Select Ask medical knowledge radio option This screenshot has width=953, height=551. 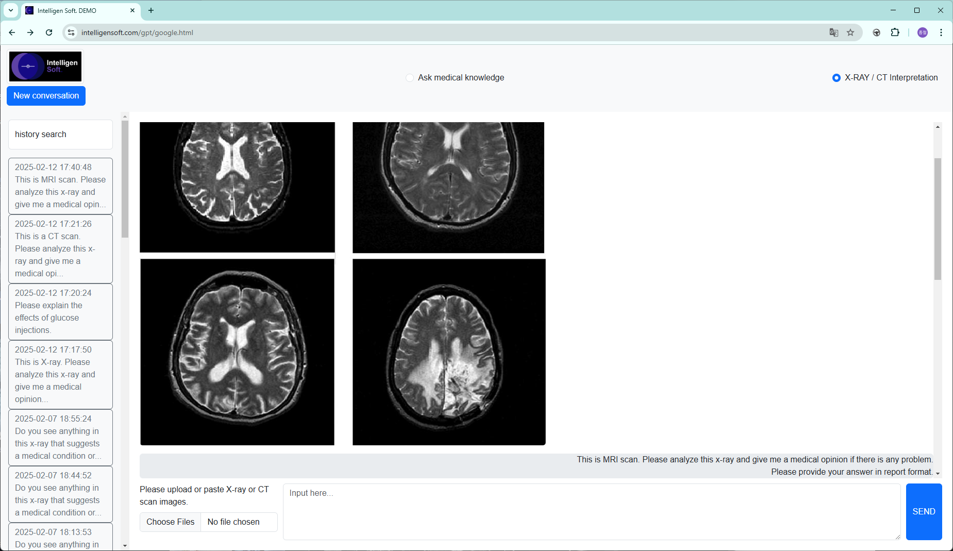coord(410,78)
